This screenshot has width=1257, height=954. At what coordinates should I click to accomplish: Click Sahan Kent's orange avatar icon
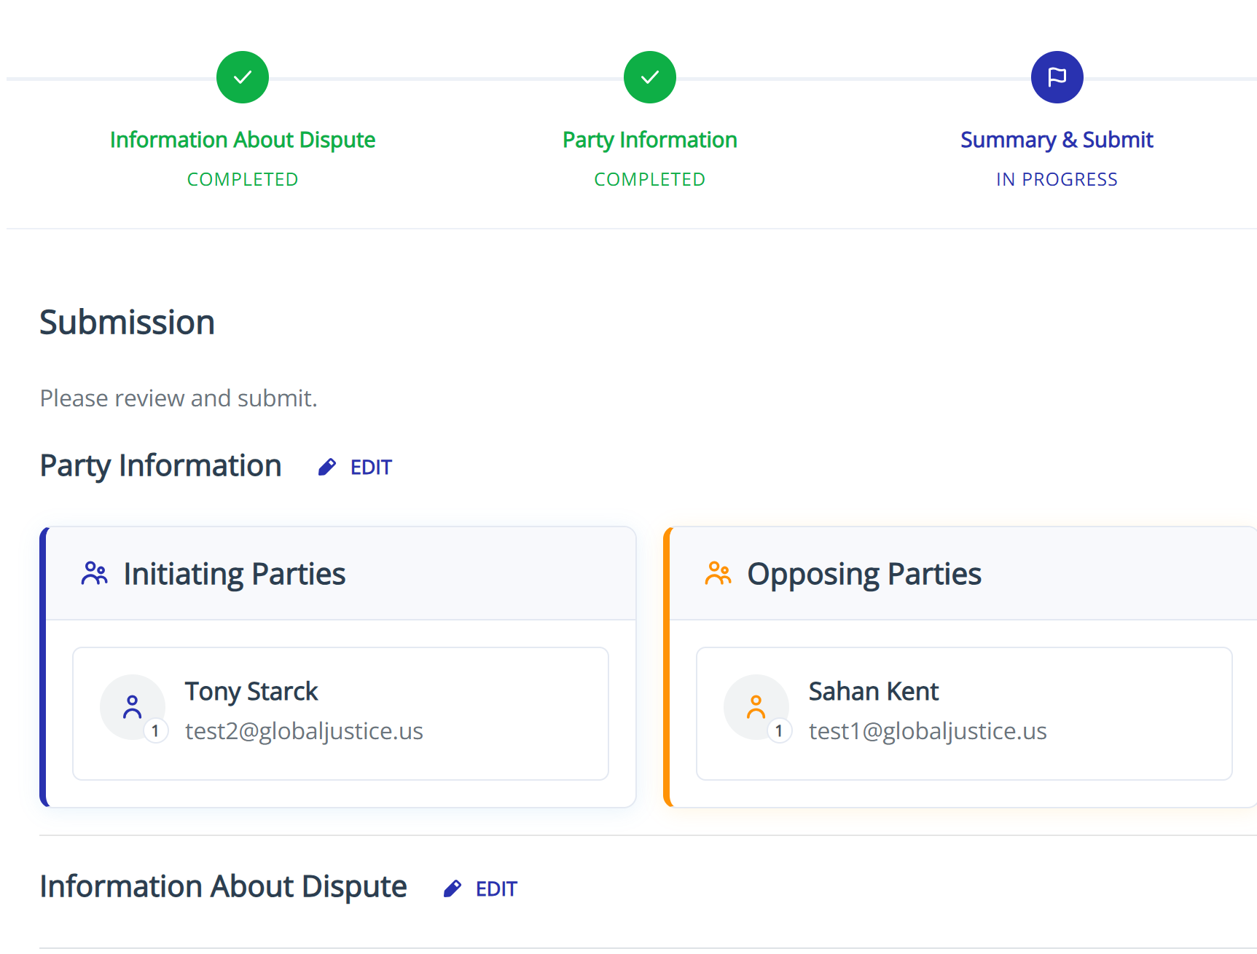coord(756,707)
